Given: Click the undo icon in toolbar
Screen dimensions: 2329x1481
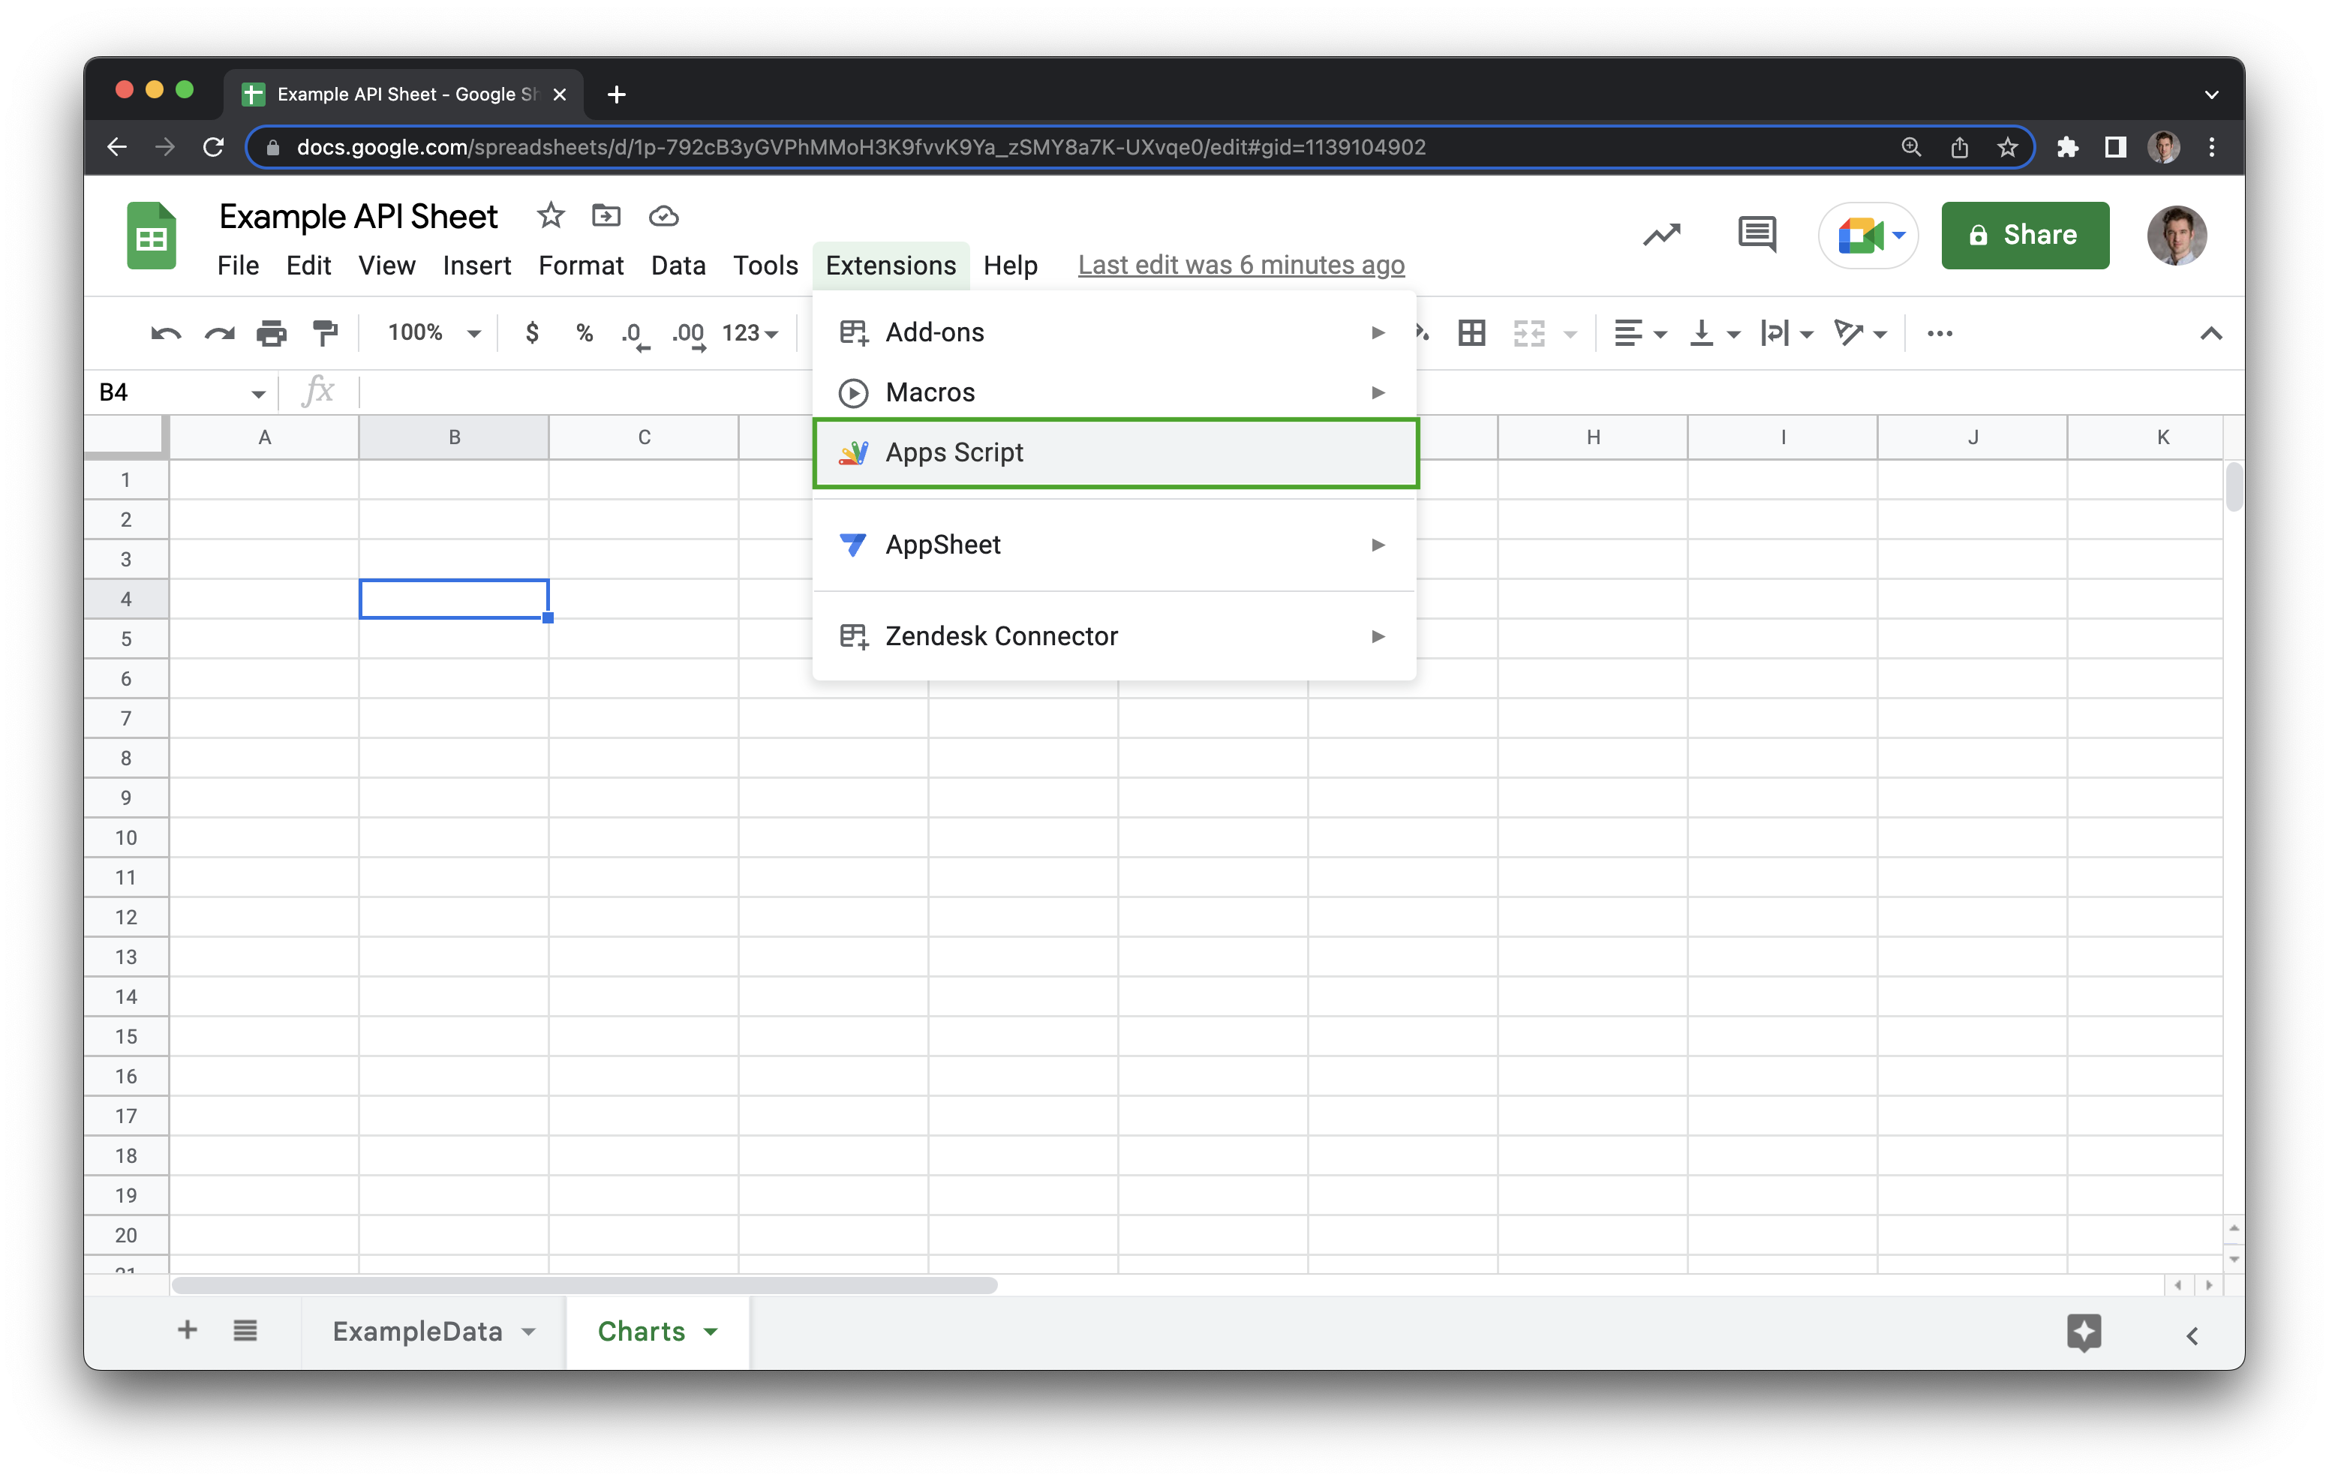Looking at the screenshot, I should (x=165, y=334).
